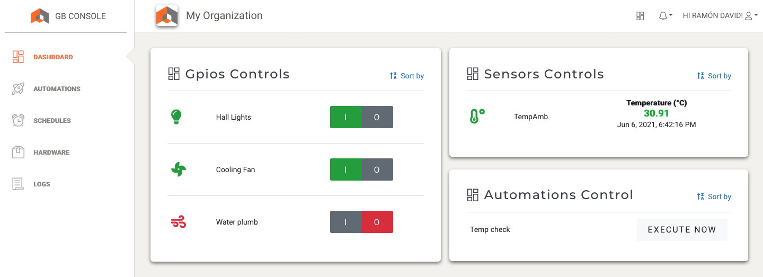Click the 30.91 temperature reading
Image resolution: width=763 pixels, height=277 pixels.
point(656,113)
